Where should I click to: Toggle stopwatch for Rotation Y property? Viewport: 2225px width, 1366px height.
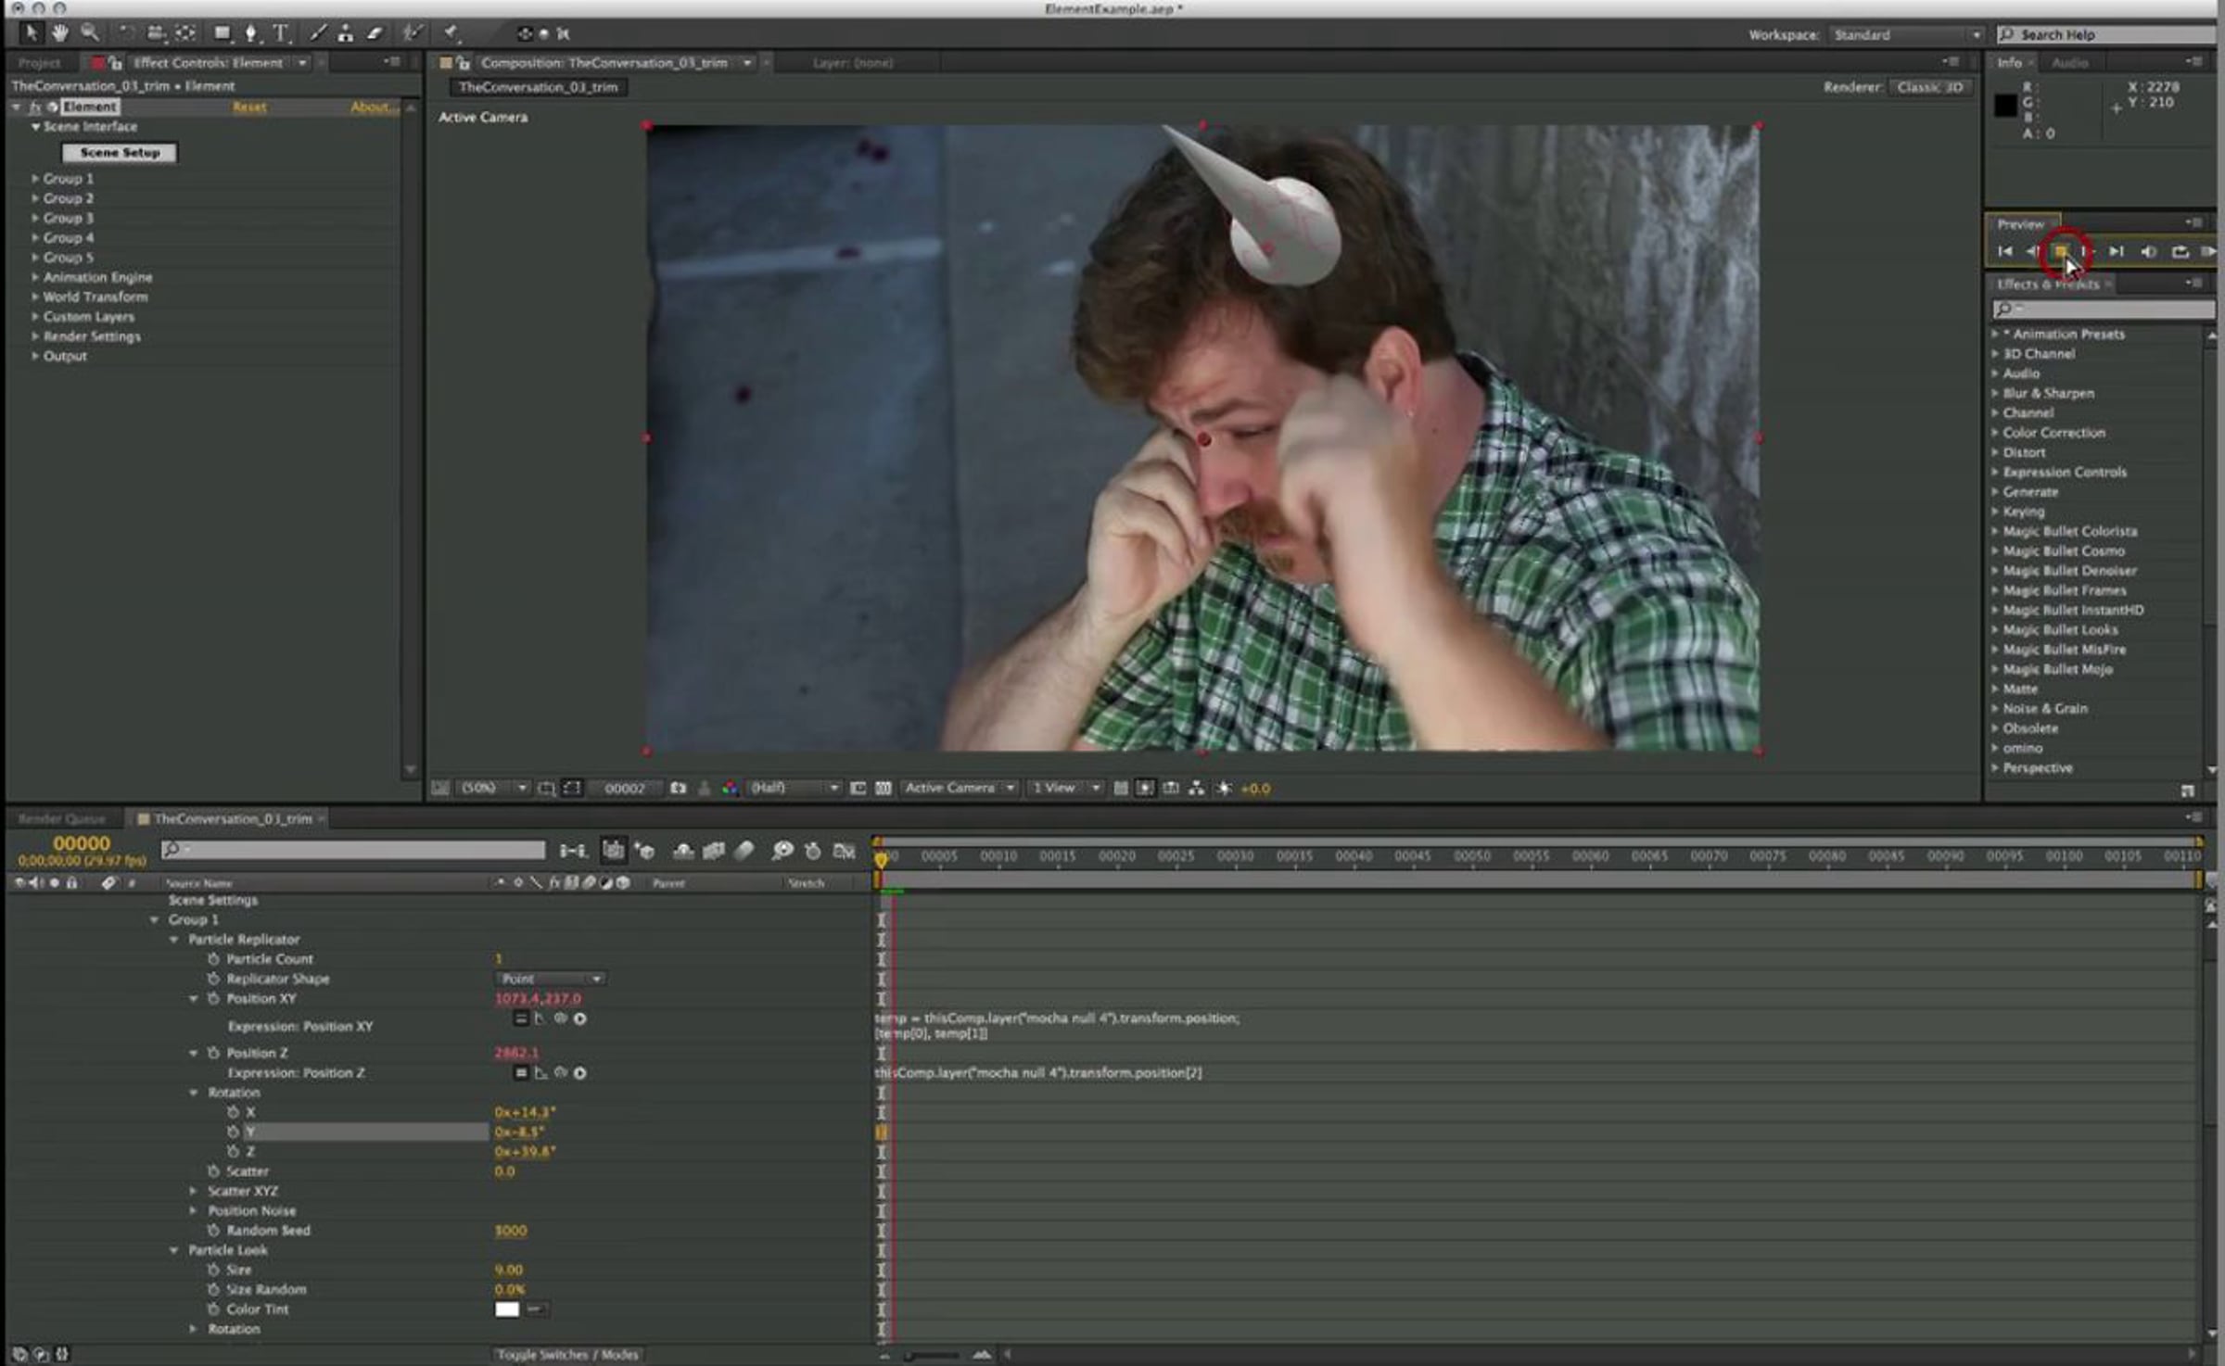233,1132
